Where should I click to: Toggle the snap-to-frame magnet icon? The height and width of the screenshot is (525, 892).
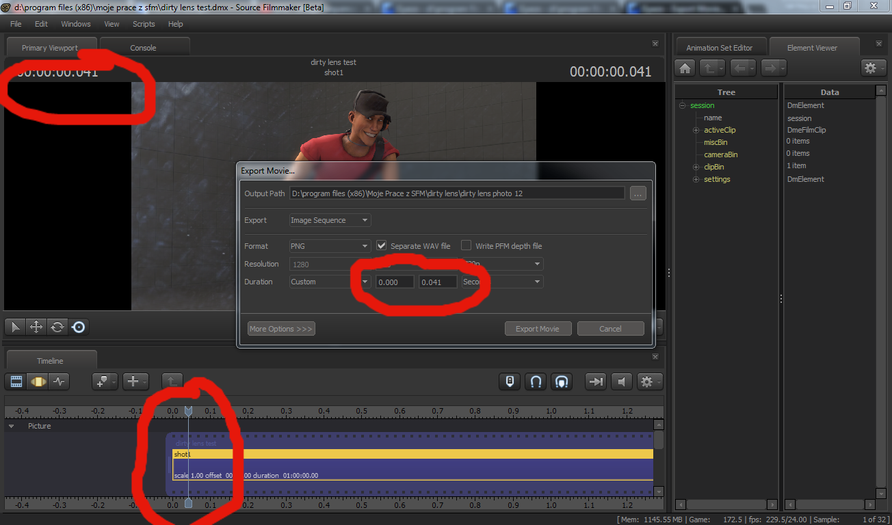562,381
